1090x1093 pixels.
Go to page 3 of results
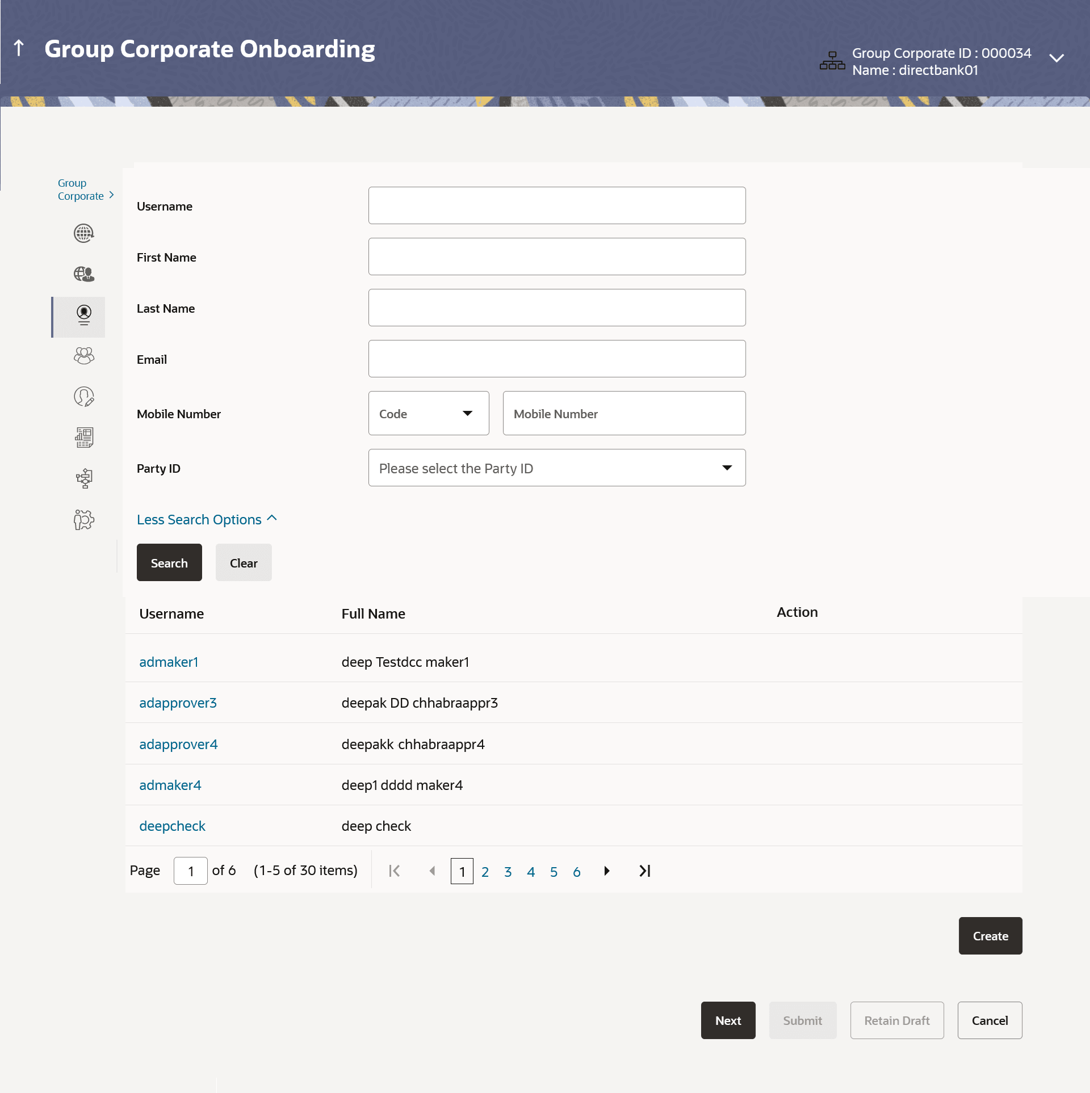[x=508, y=871]
